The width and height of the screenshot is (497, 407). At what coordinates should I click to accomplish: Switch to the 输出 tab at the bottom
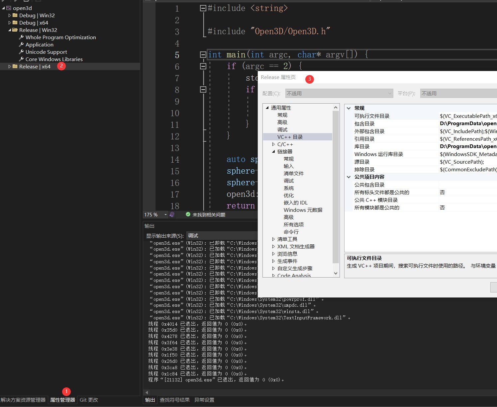[x=150, y=400]
